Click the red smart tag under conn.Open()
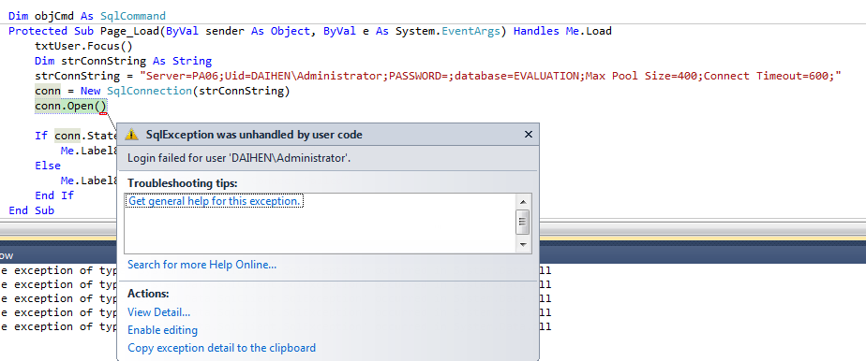 pos(103,114)
